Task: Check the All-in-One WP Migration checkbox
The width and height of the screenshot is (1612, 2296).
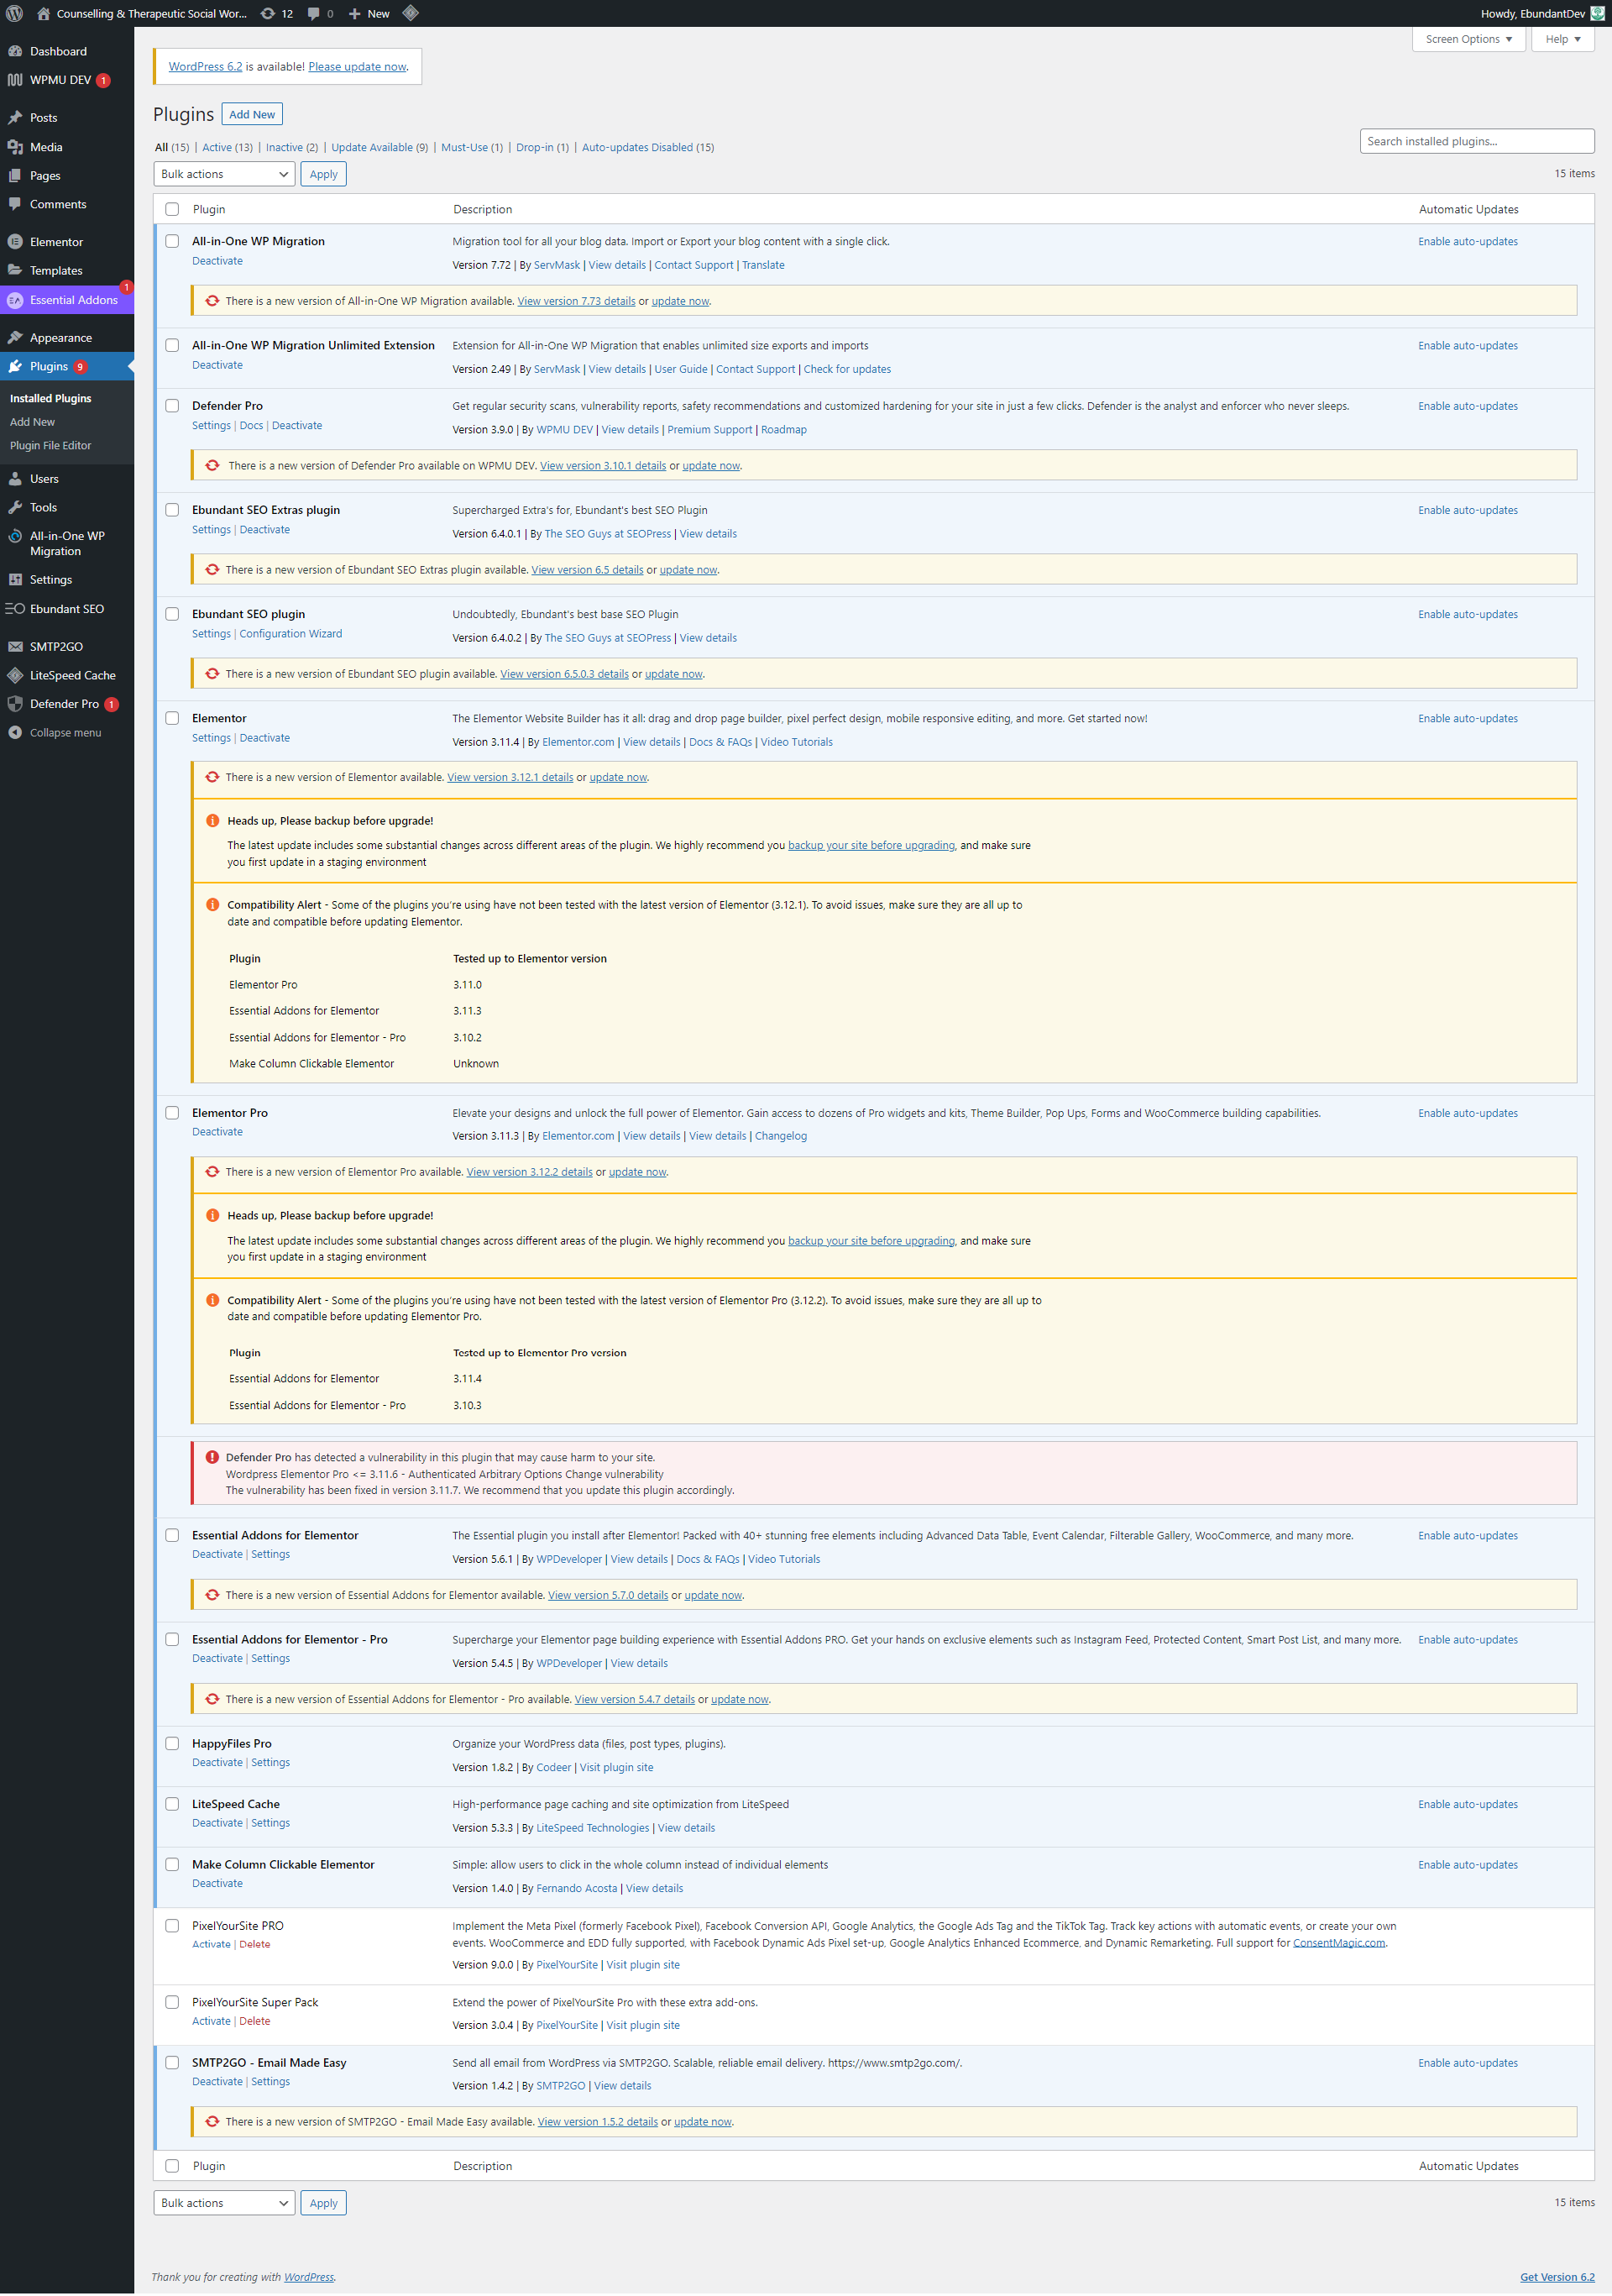Action: [x=172, y=241]
